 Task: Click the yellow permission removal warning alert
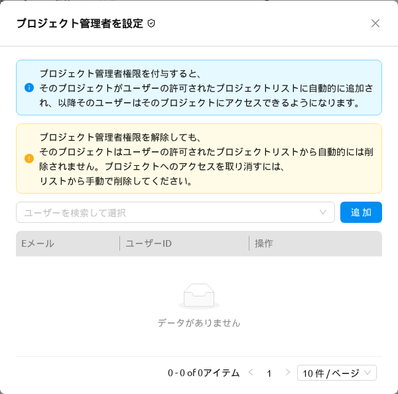(199, 159)
